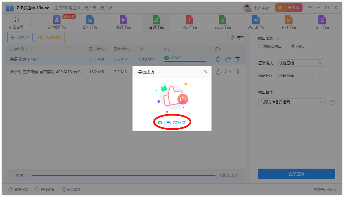Open the hamburger main menu
The height and width of the screenshot is (197, 344).
310,8
